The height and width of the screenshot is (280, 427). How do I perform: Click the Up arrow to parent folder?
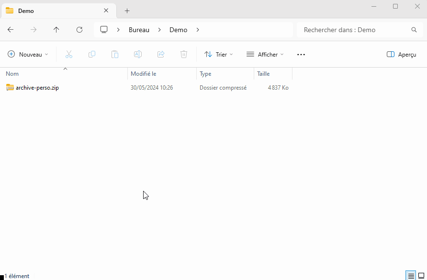(x=56, y=30)
